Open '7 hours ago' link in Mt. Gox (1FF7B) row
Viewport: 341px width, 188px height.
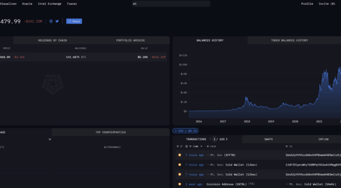click(x=195, y=155)
